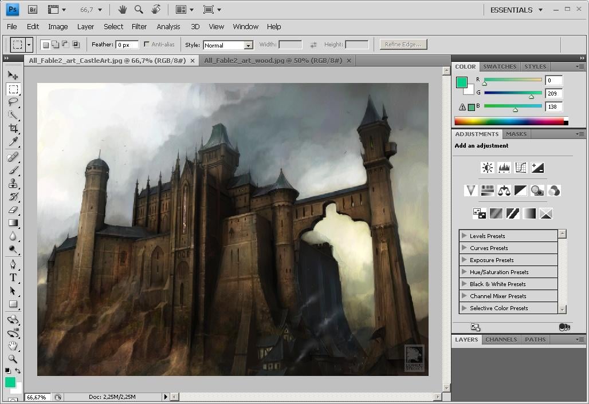Launch Bridge from the application bar
This screenshot has height=404, width=589.
[x=33, y=10]
